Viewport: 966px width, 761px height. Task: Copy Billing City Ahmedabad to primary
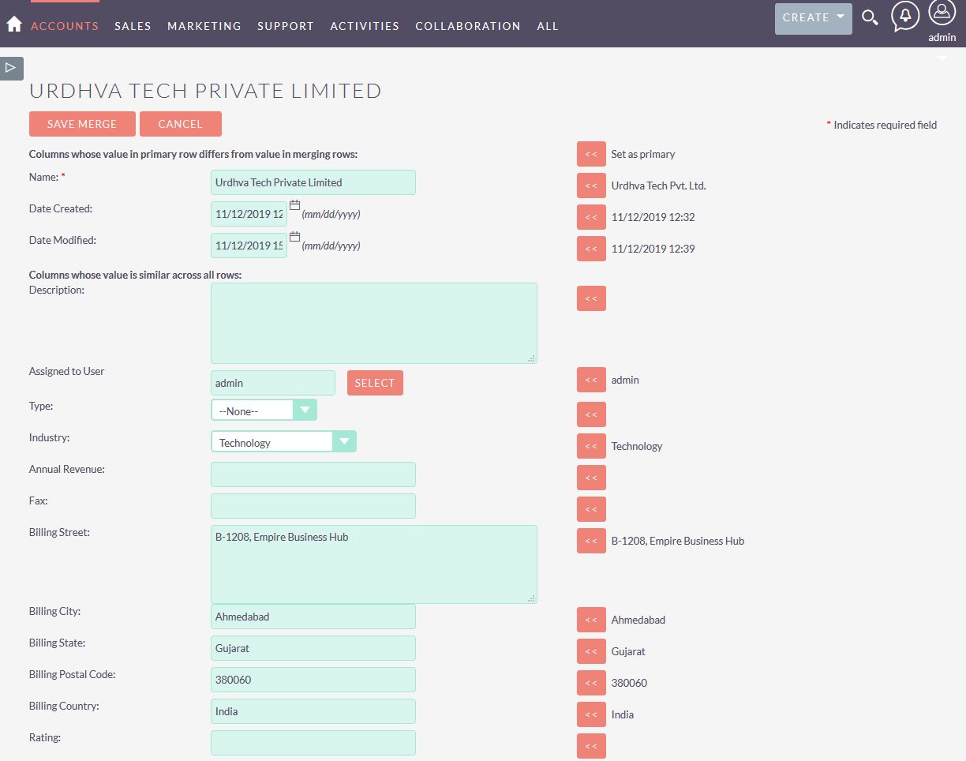pos(591,620)
